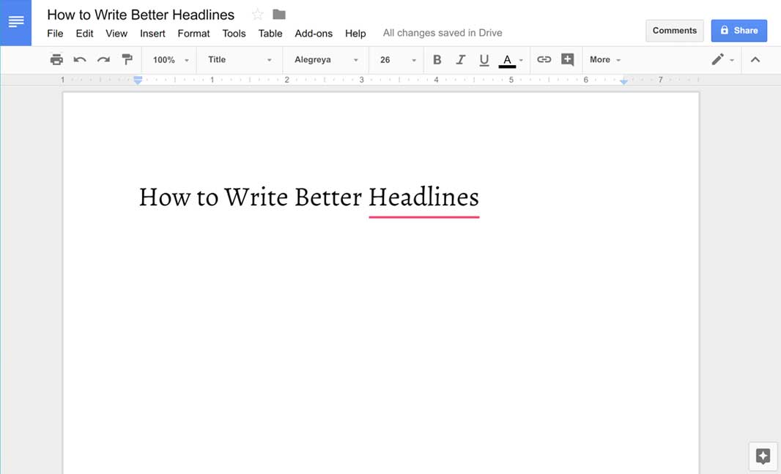
Task: Add a comment using toolbar icon
Action: (x=567, y=60)
